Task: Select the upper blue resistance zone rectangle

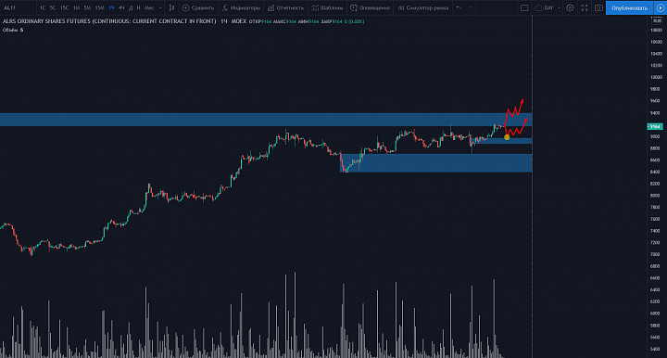Action: click(x=266, y=120)
